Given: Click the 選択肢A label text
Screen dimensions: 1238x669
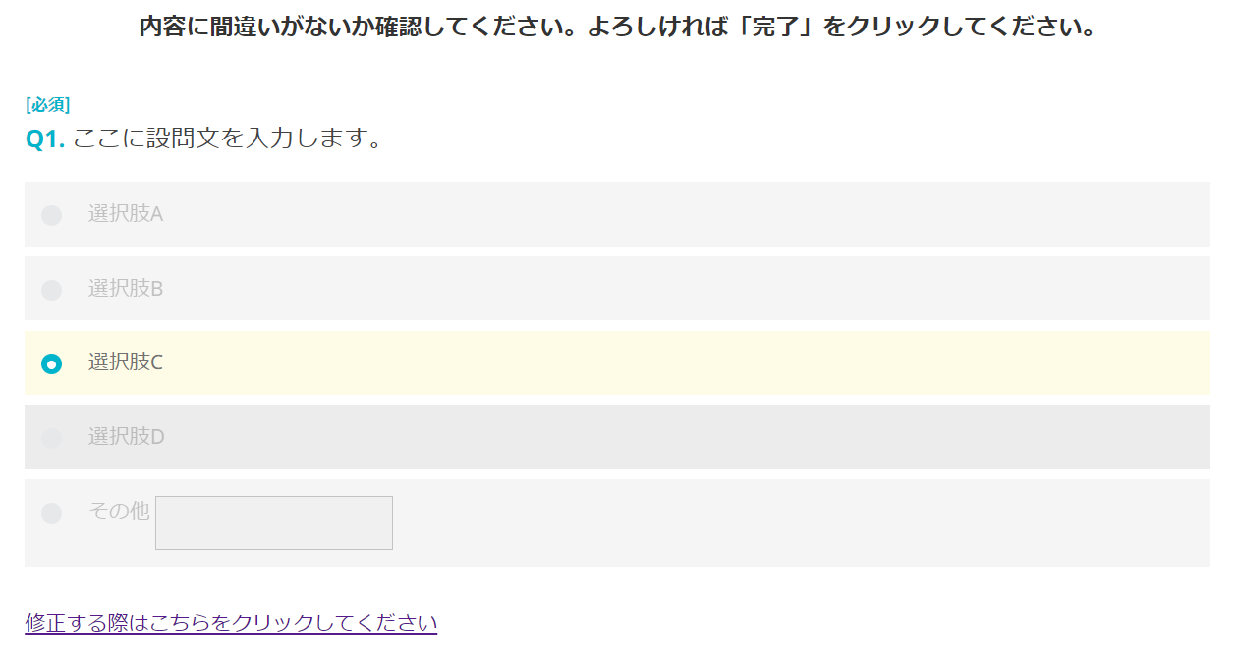Looking at the screenshot, I should pos(126,213).
